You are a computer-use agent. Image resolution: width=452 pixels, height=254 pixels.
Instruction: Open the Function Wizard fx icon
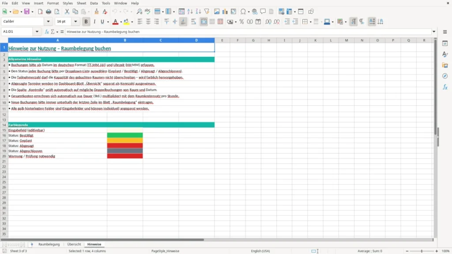[x=47, y=32]
